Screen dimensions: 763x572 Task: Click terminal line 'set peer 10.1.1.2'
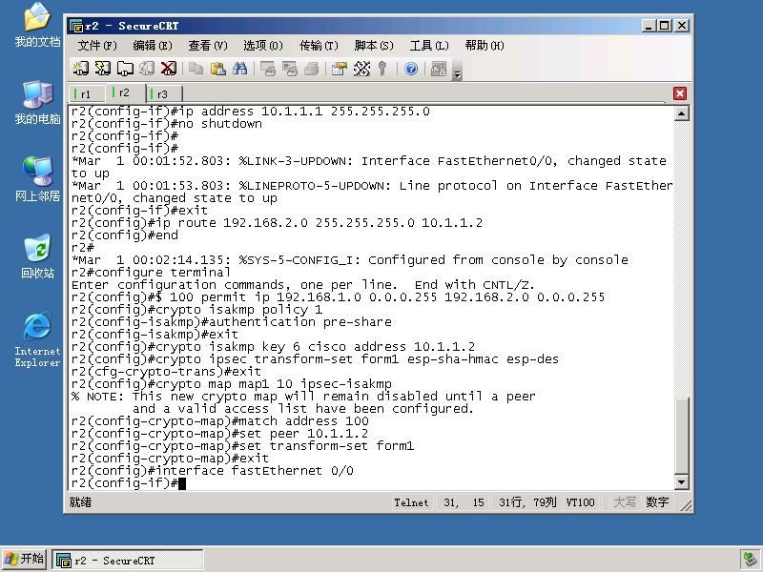[219, 434]
